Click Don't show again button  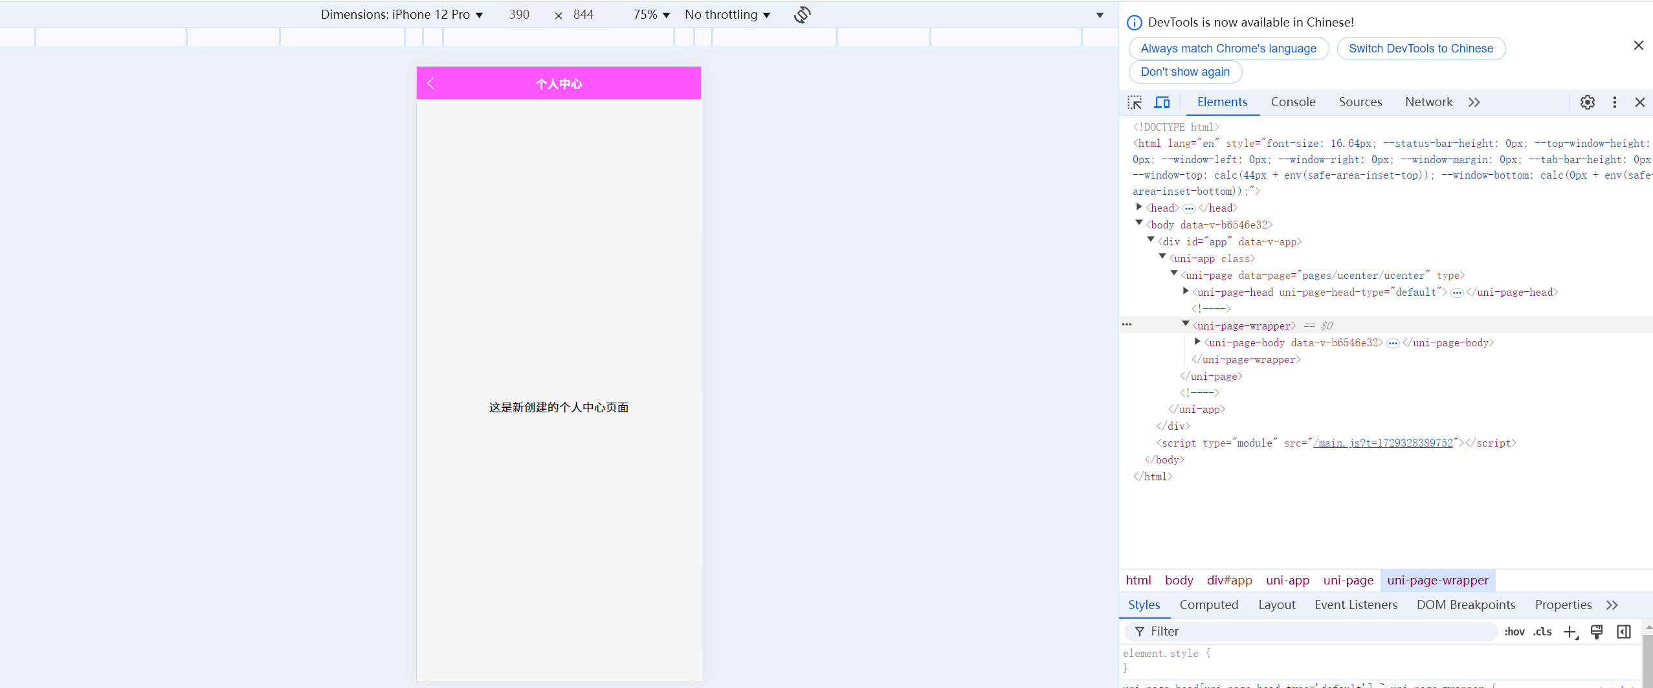(x=1185, y=72)
